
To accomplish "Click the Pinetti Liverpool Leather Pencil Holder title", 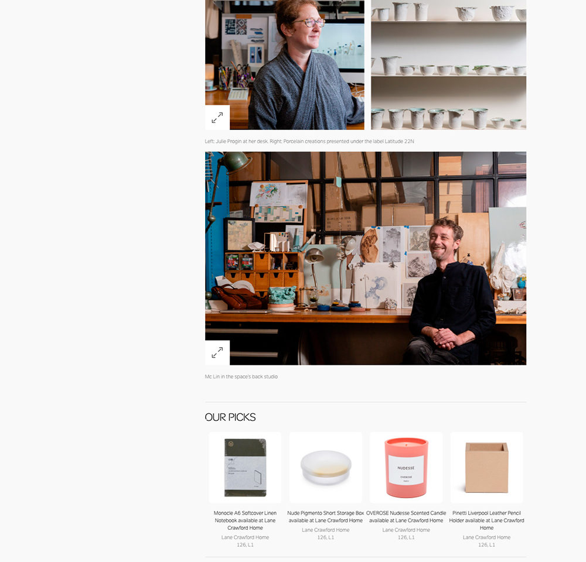I will point(486,520).
